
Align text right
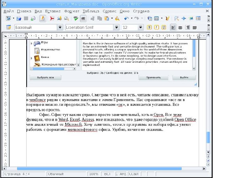coord(187,28)
